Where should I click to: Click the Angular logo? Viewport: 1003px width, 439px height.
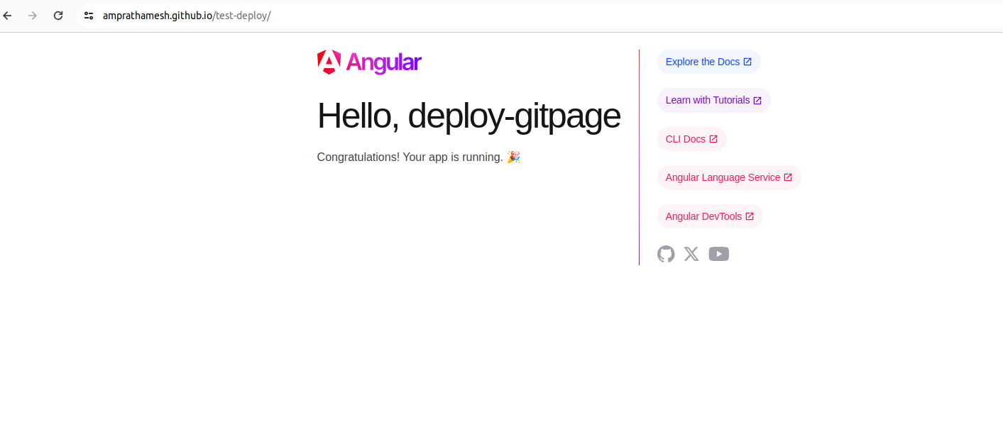369,62
